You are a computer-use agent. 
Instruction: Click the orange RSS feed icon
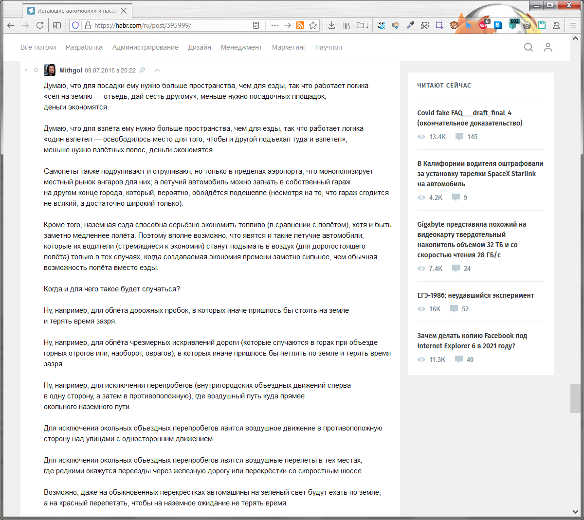[300, 25]
